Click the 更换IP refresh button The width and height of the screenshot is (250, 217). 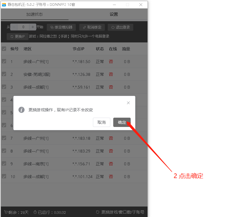(17, 37)
